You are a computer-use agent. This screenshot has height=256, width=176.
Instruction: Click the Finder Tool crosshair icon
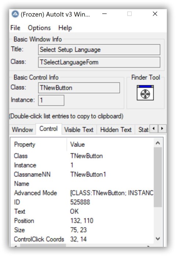[x=145, y=93]
